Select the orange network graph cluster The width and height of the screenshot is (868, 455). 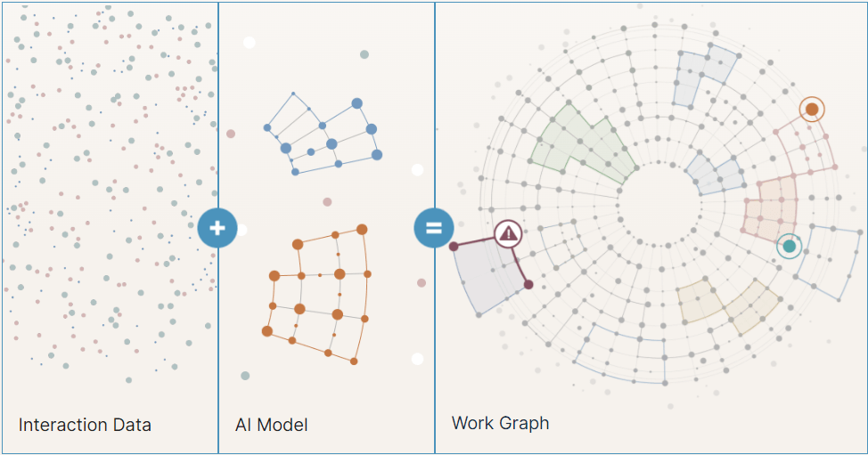coord(317,295)
